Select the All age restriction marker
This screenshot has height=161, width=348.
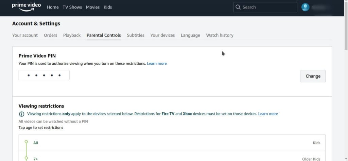click(x=26, y=142)
